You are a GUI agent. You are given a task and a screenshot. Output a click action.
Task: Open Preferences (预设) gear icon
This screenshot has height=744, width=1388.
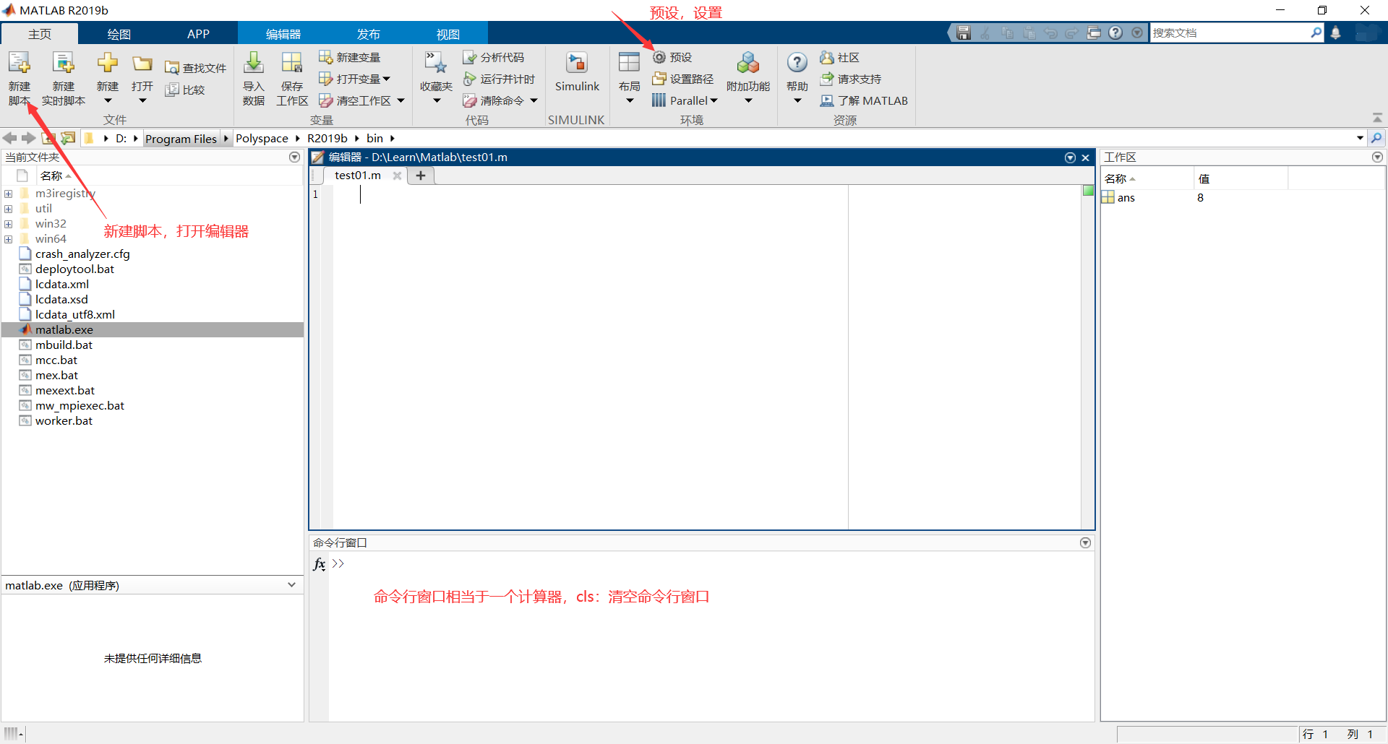(x=659, y=57)
